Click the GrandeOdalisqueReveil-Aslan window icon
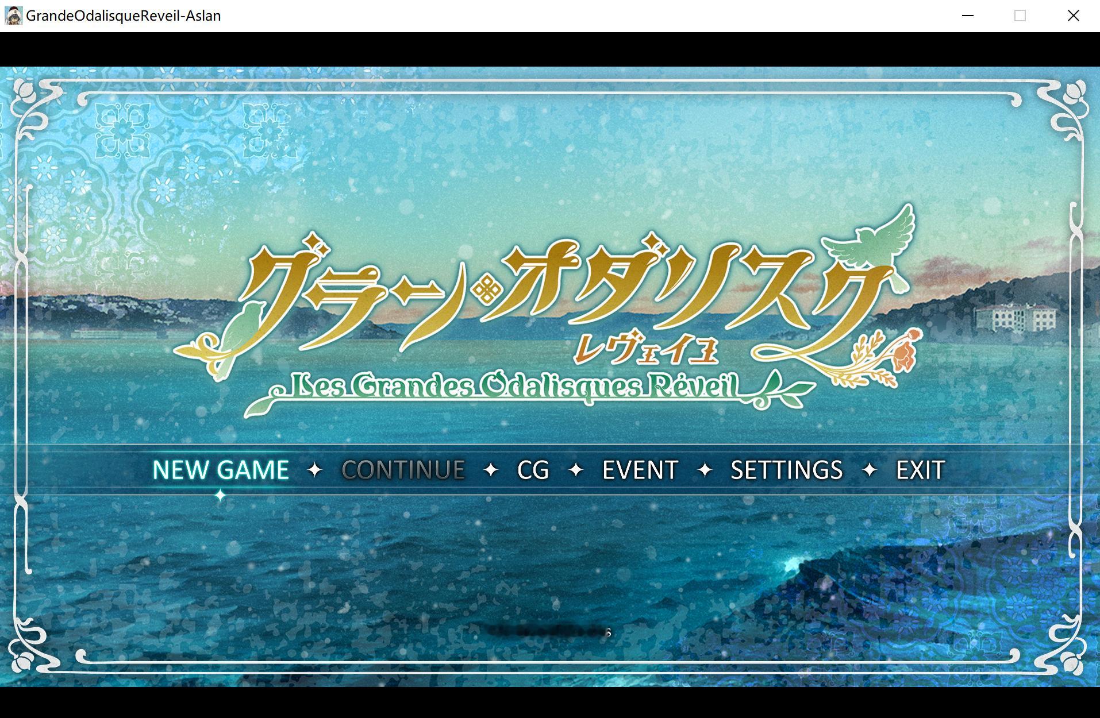The image size is (1100, 718). coord(13,16)
